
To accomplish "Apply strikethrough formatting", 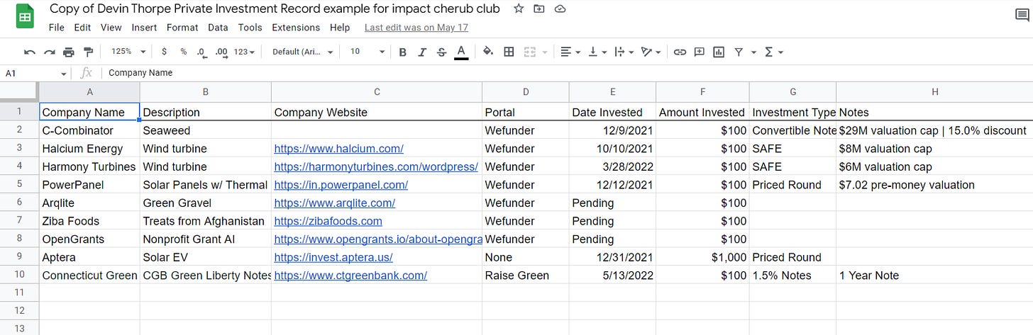I will (x=441, y=52).
